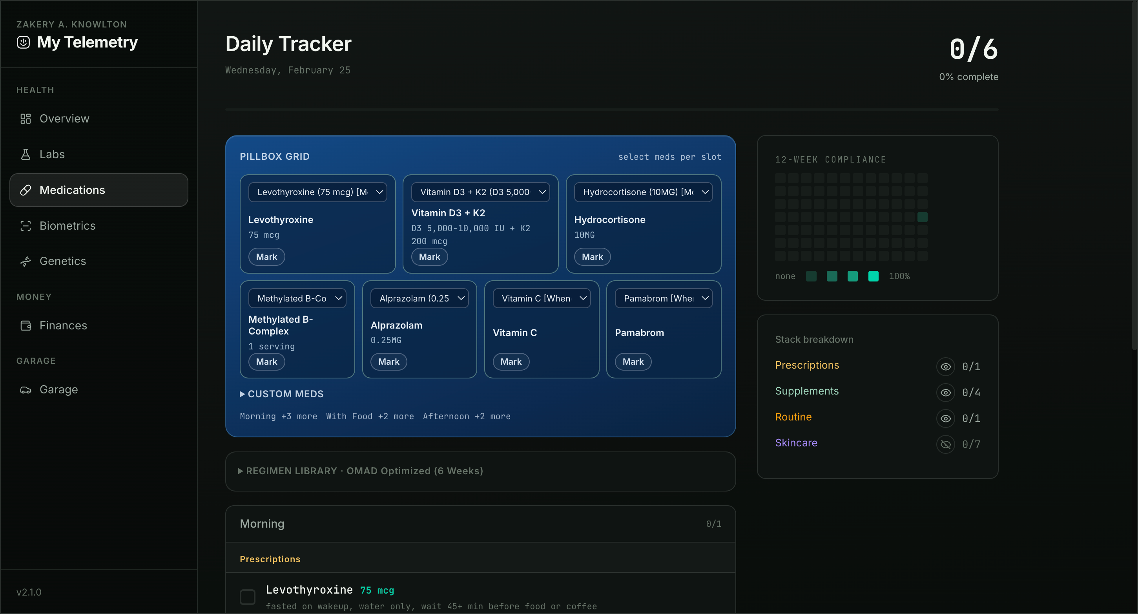Click the My Telemetry smiley logo icon
This screenshot has width=1138, height=614.
(23, 42)
